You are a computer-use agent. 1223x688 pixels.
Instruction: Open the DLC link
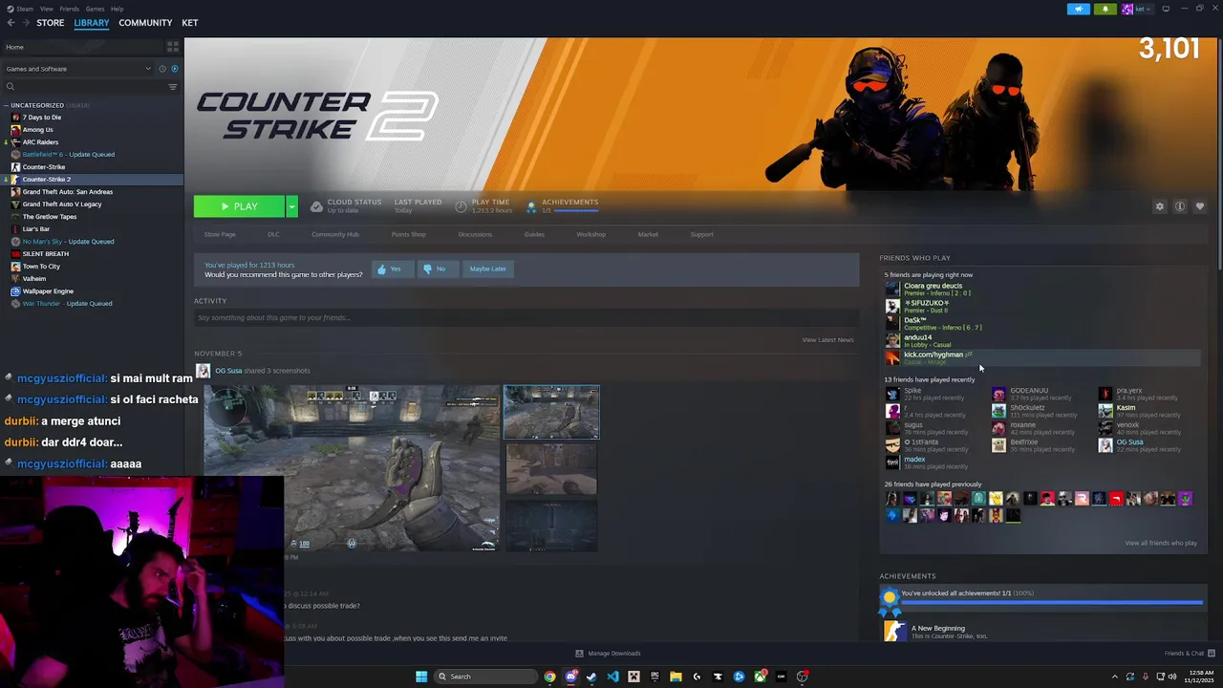tap(273, 234)
